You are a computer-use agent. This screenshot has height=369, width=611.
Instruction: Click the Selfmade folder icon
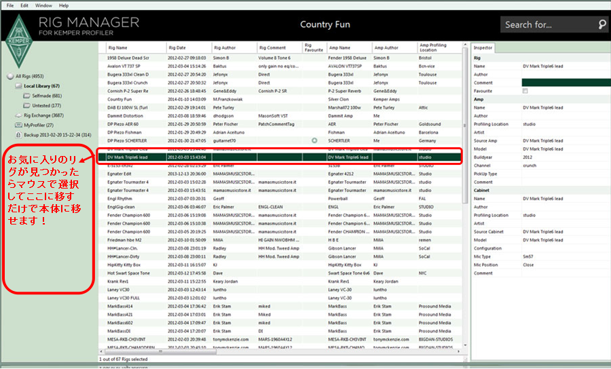(x=26, y=96)
